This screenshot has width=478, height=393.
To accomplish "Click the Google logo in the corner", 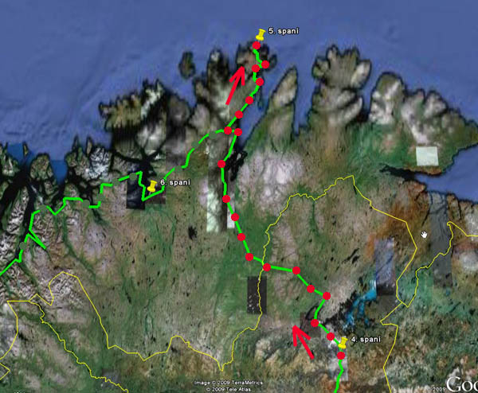I will (x=460, y=384).
